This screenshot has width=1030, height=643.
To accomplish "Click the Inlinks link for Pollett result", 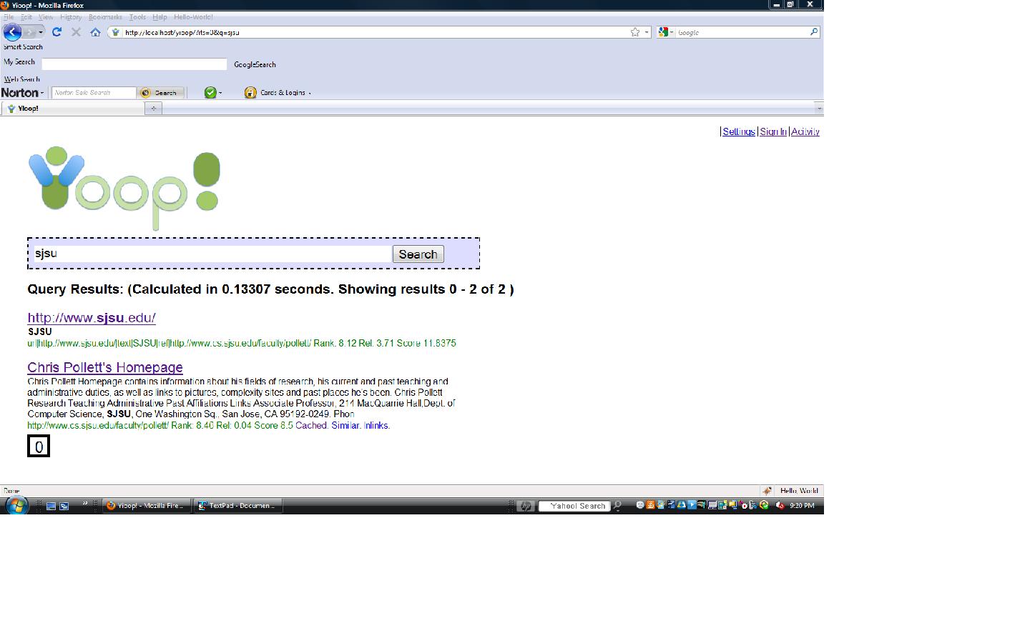I will pos(377,426).
